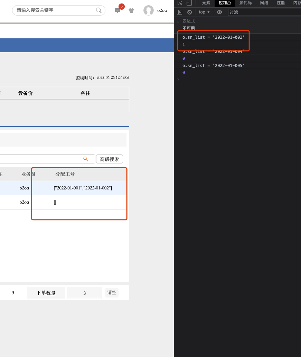Click the o2oa user avatar
The image size is (301, 357).
[149, 10]
